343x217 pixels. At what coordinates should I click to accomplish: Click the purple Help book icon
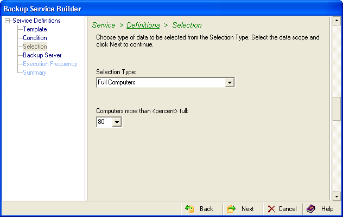(x=311, y=209)
